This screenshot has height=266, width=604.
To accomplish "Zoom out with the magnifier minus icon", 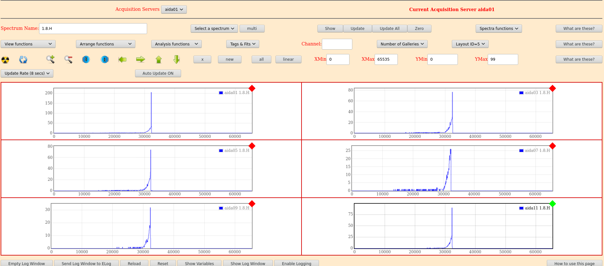I will (x=68, y=59).
